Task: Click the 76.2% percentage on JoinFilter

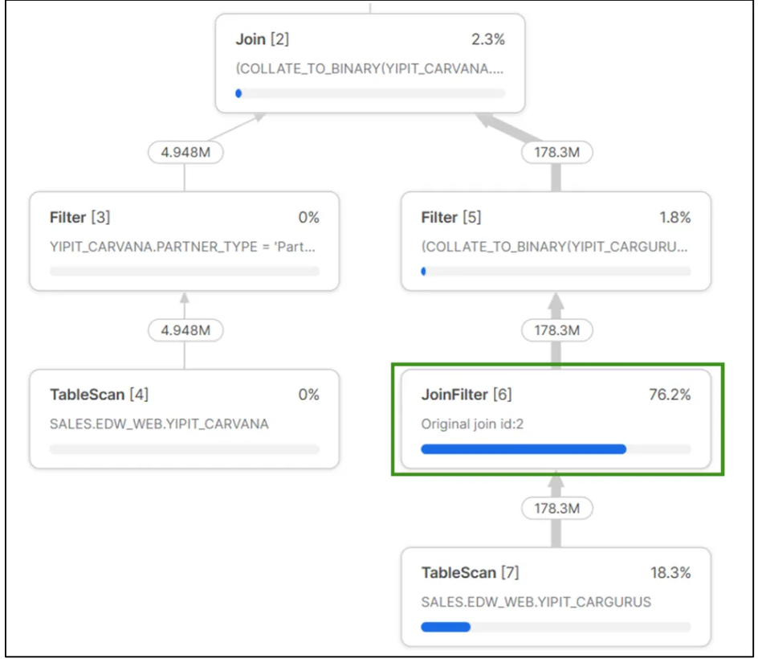Action: pos(669,395)
